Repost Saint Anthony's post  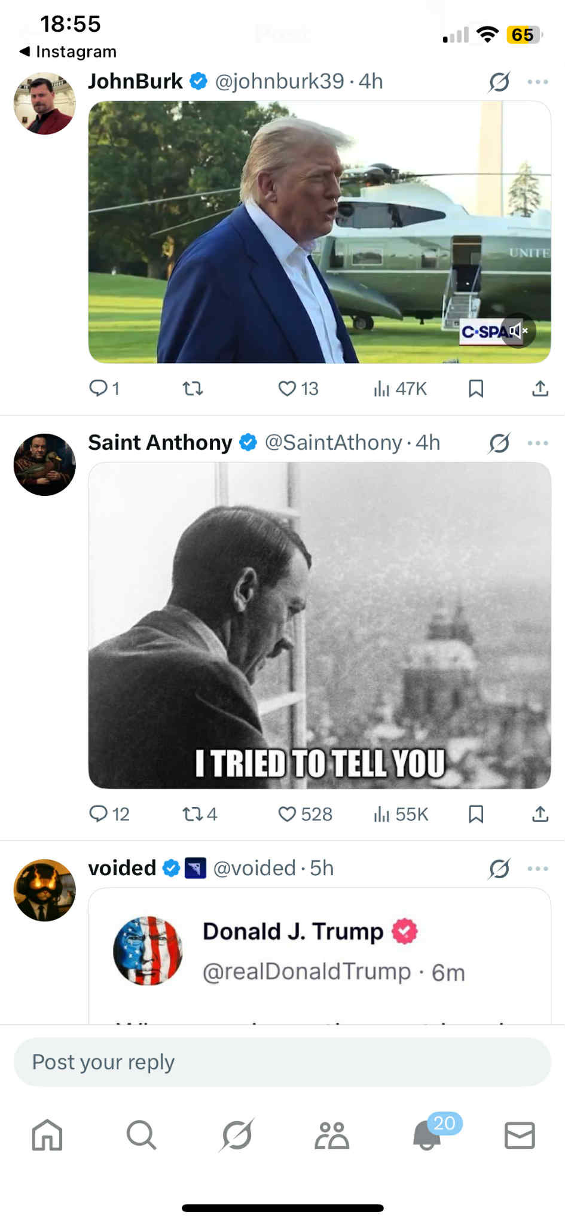(x=193, y=814)
